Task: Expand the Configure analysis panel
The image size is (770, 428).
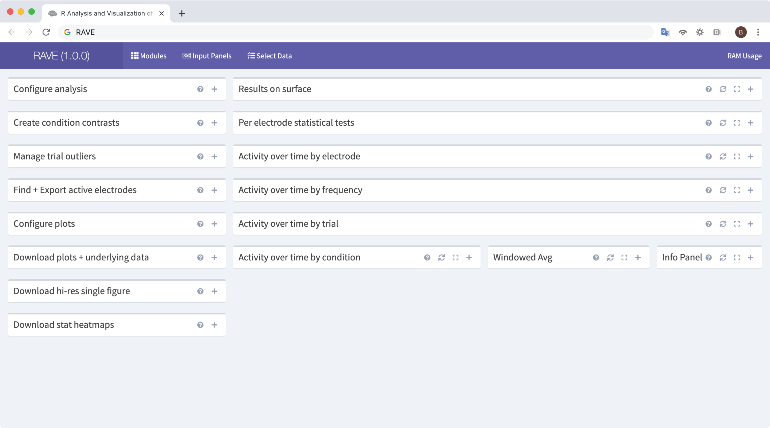Action: coord(214,89)
